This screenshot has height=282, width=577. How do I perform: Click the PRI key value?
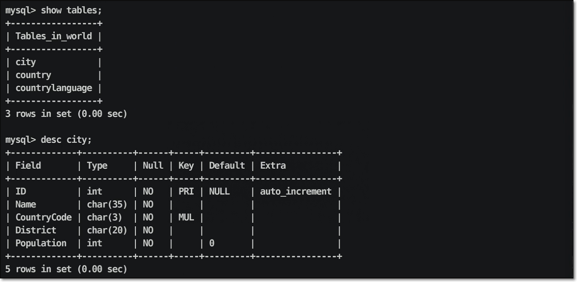point(186,192)
